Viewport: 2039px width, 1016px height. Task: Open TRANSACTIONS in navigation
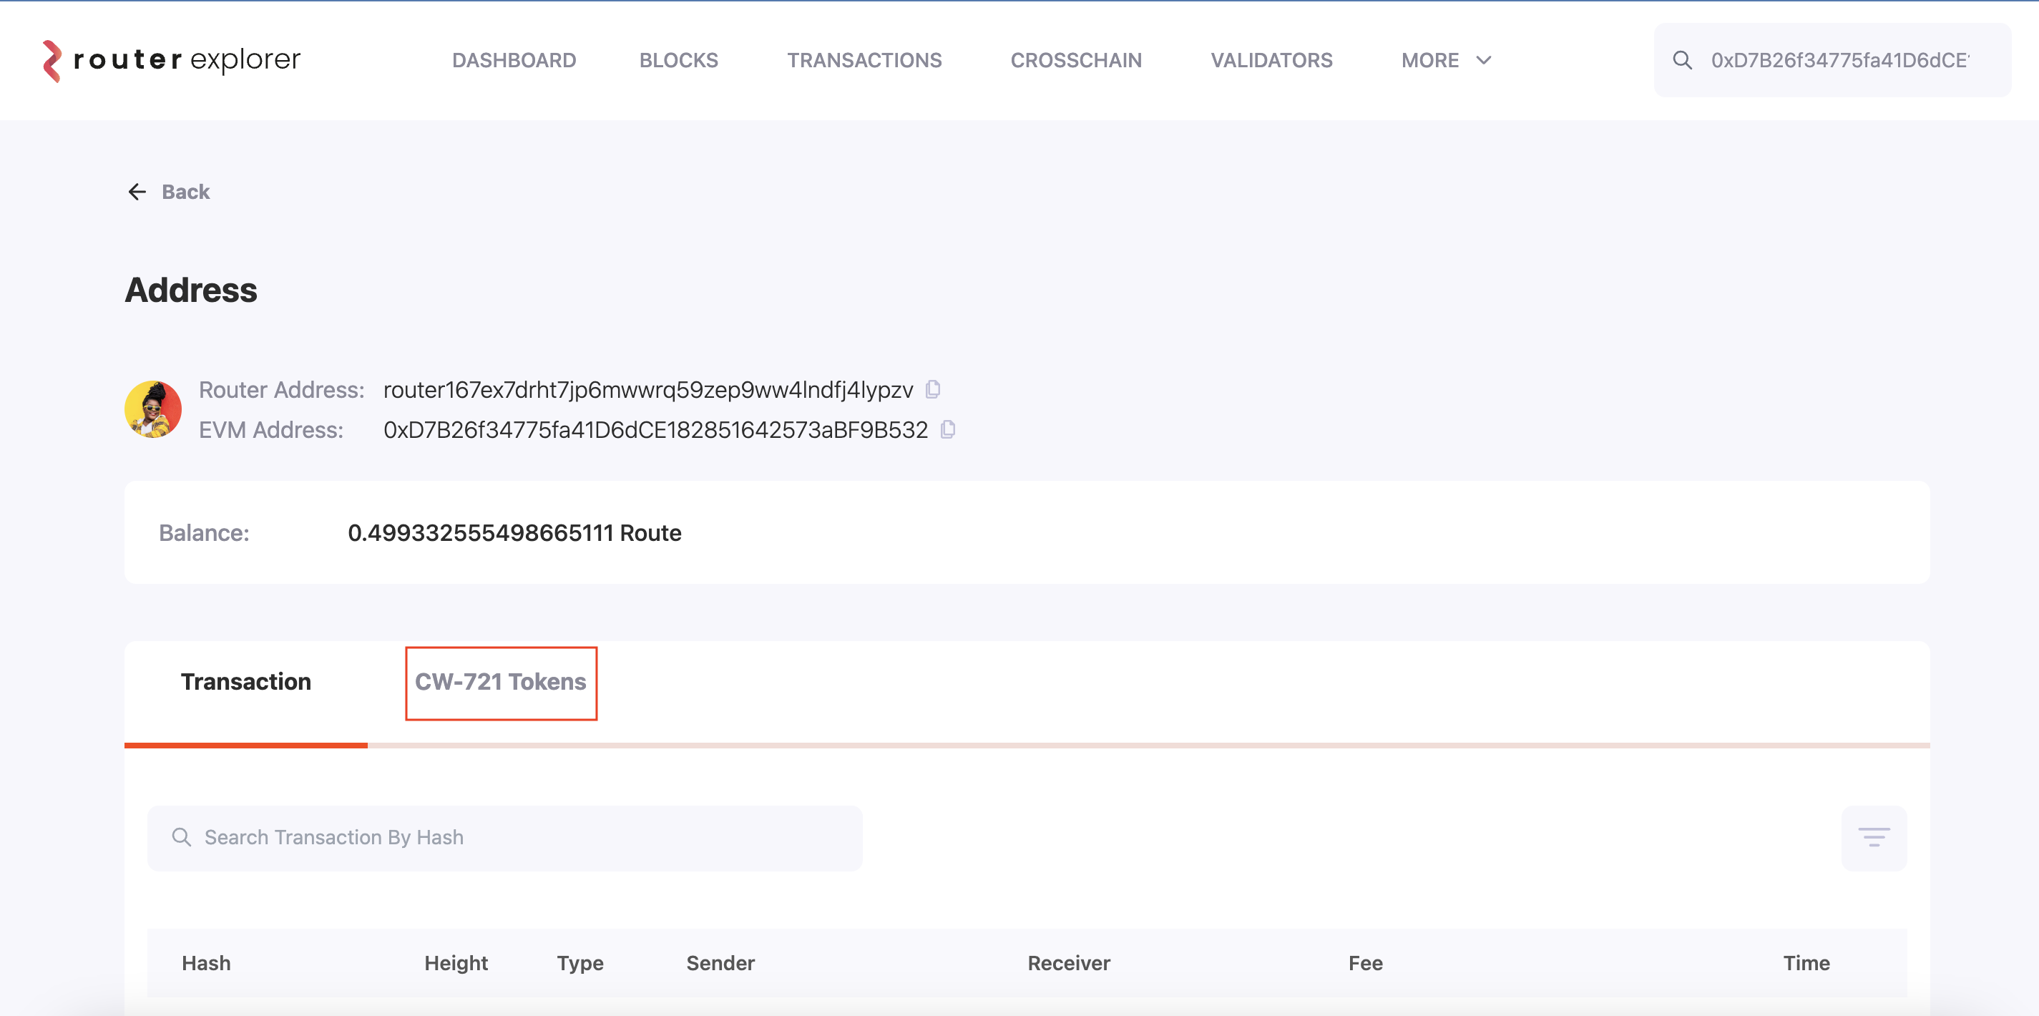pyautogui.click(x=864, y=60)
